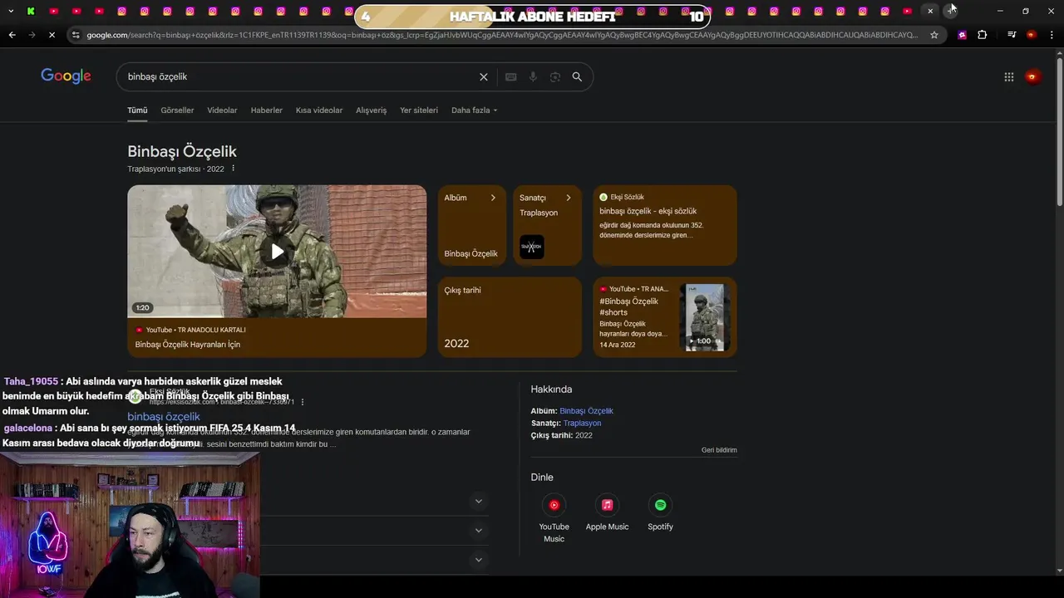Expand the first collapsed question row
Image resolution: width=1064 pixels, height=598 pixels.
(478, 502)
